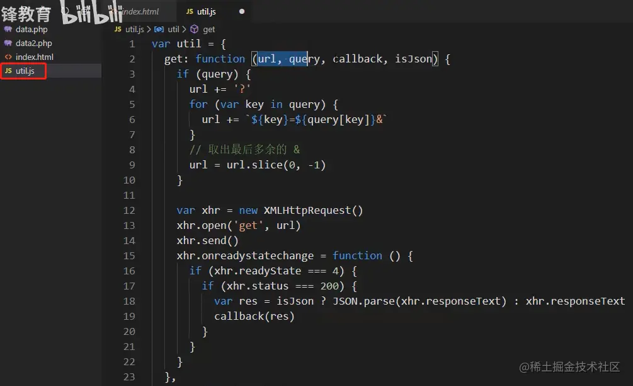Image resolution: width=633 pixels, height=386 pixels.
Task: Click the JS icon in the breadcrumb
Action: tap(118, 29)
